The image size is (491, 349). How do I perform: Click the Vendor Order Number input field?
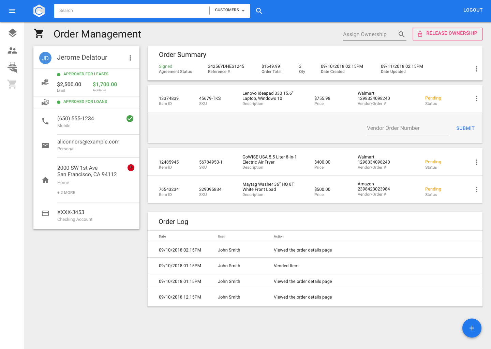(x=407, y=128)
